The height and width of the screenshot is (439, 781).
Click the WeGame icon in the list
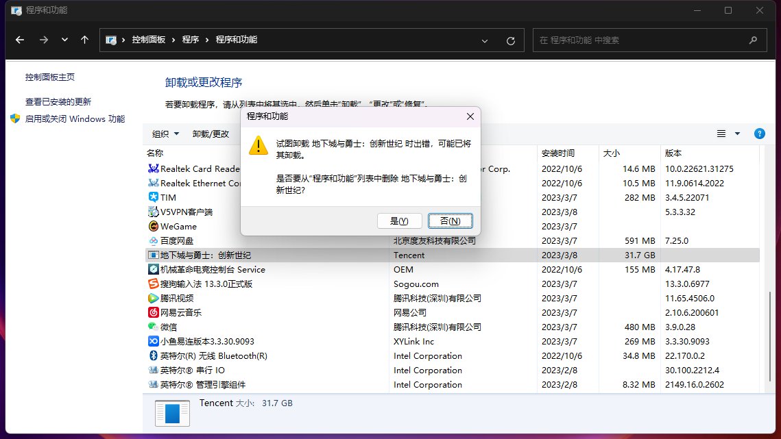coord(154,226)
